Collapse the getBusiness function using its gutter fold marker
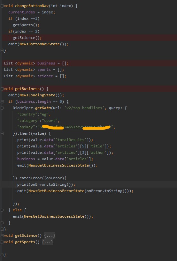 click(x=2, y=89)
